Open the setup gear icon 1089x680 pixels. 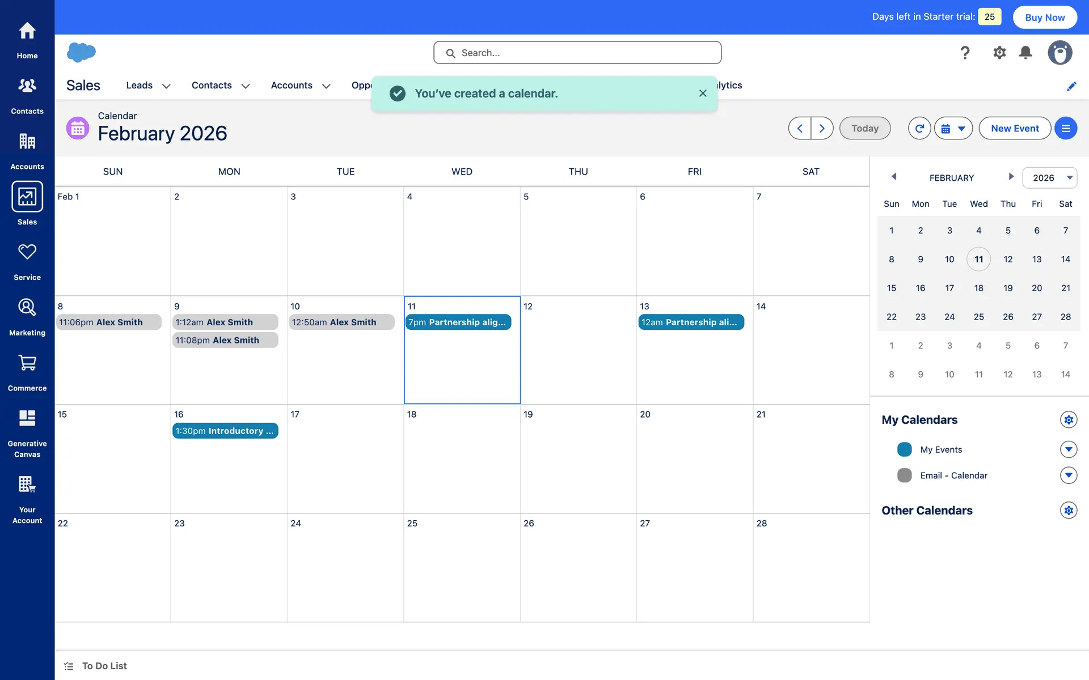pos(999,53)
